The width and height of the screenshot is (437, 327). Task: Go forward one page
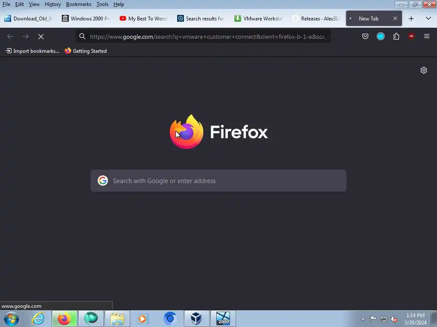coord(26,37)
